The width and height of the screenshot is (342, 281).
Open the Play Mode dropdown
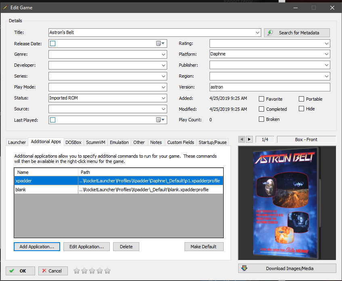[x=164, y=87]
